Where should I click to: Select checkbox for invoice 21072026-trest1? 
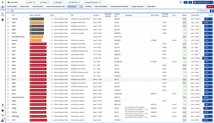click(x=8, y=37)
